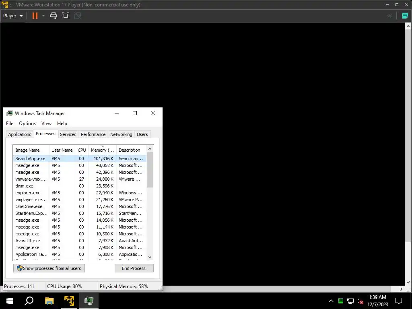Select the vmware-vmx process row
The width and height of the screenshot is (412, 309).
(x=80, y=179)
